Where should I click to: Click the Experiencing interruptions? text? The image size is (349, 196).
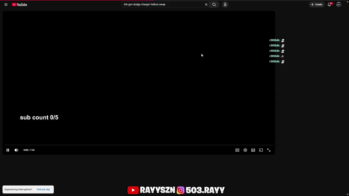click(x=18, y=189)
